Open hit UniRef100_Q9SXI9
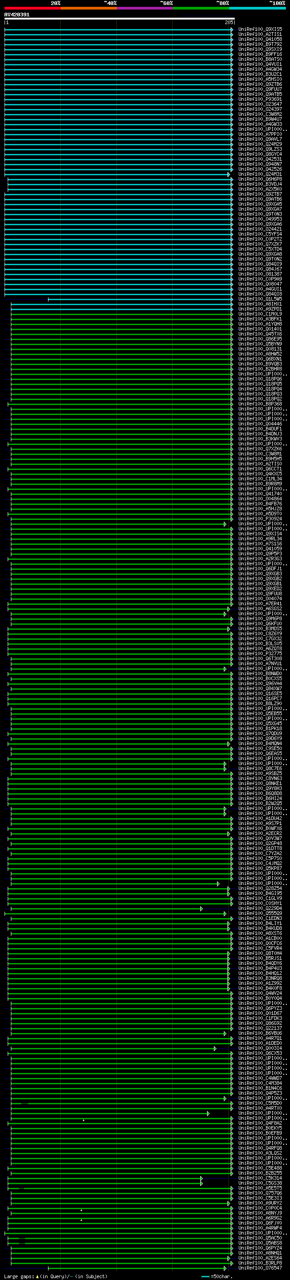Viewport: 290px width, 1280px height. tap(260, 49)
